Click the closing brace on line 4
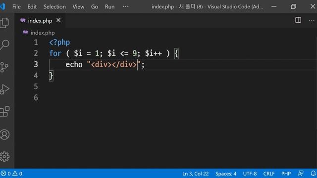 (51, 76)
